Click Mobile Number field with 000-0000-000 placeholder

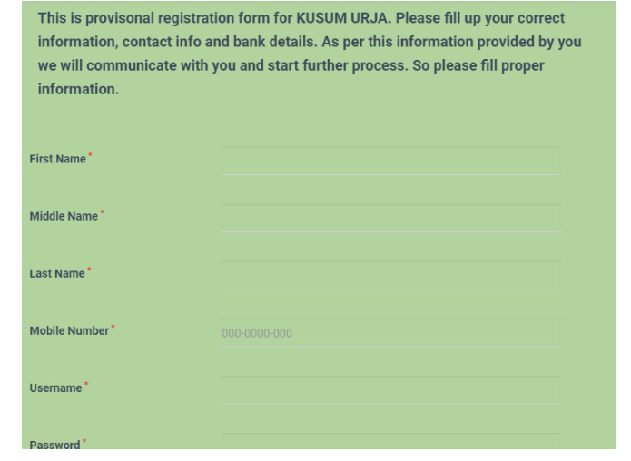390,332
